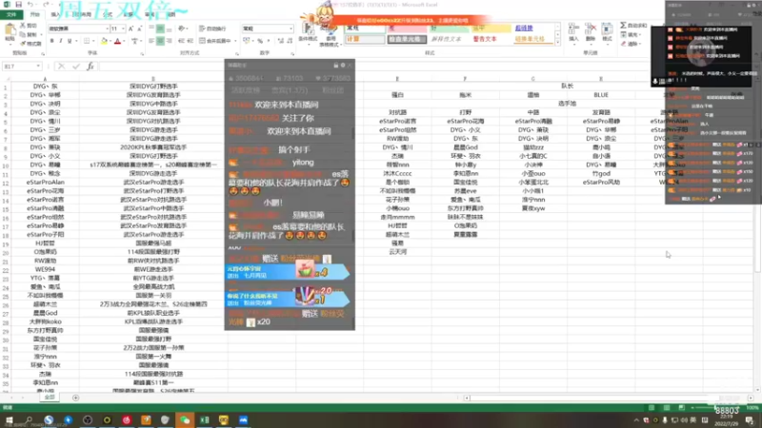Screen dimensions: 762x428
Task: Toggle Underline formatting
Action: point(70,41)
